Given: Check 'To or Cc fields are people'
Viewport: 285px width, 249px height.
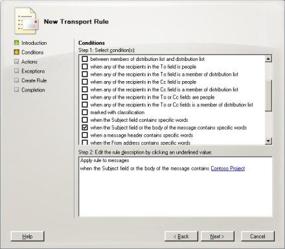Looking at the screenshot, I should (85, 97).
